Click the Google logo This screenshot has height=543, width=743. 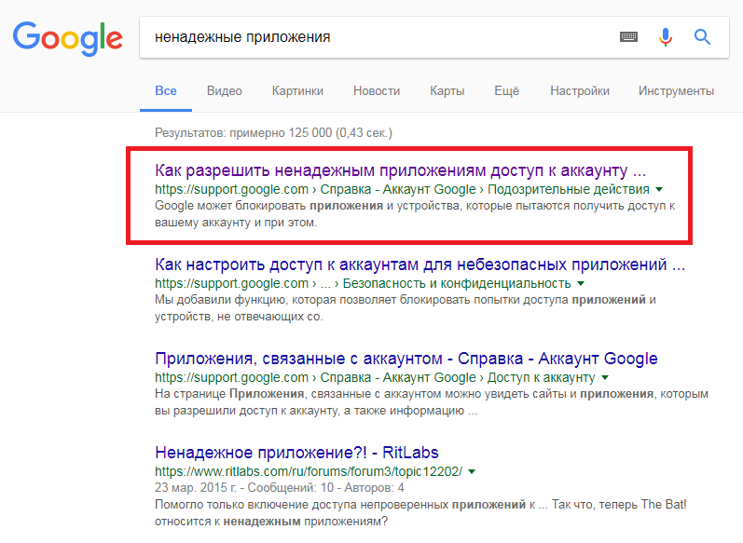[x=67, y=37]
